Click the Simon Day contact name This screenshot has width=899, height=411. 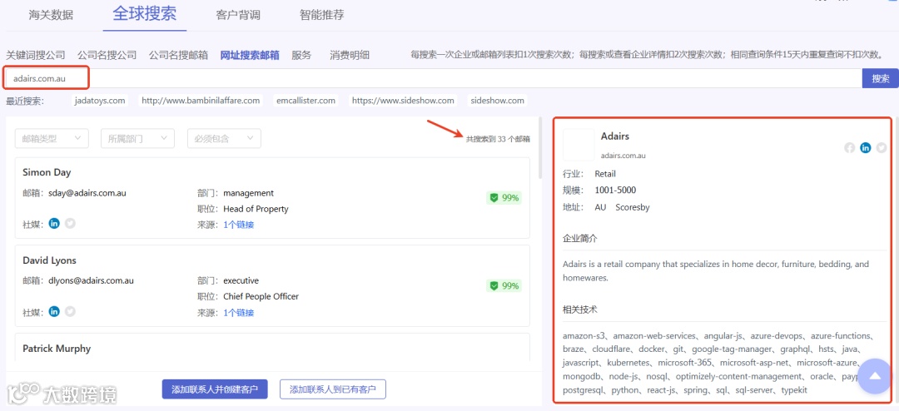pyautogui.click(x=47, y=172)
